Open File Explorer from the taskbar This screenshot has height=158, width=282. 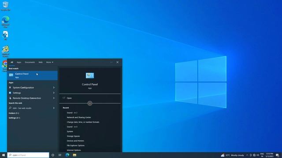[74, 155]
